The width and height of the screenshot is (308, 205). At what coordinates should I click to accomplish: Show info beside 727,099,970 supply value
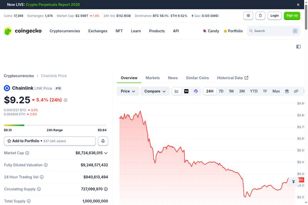coord(106,189)
